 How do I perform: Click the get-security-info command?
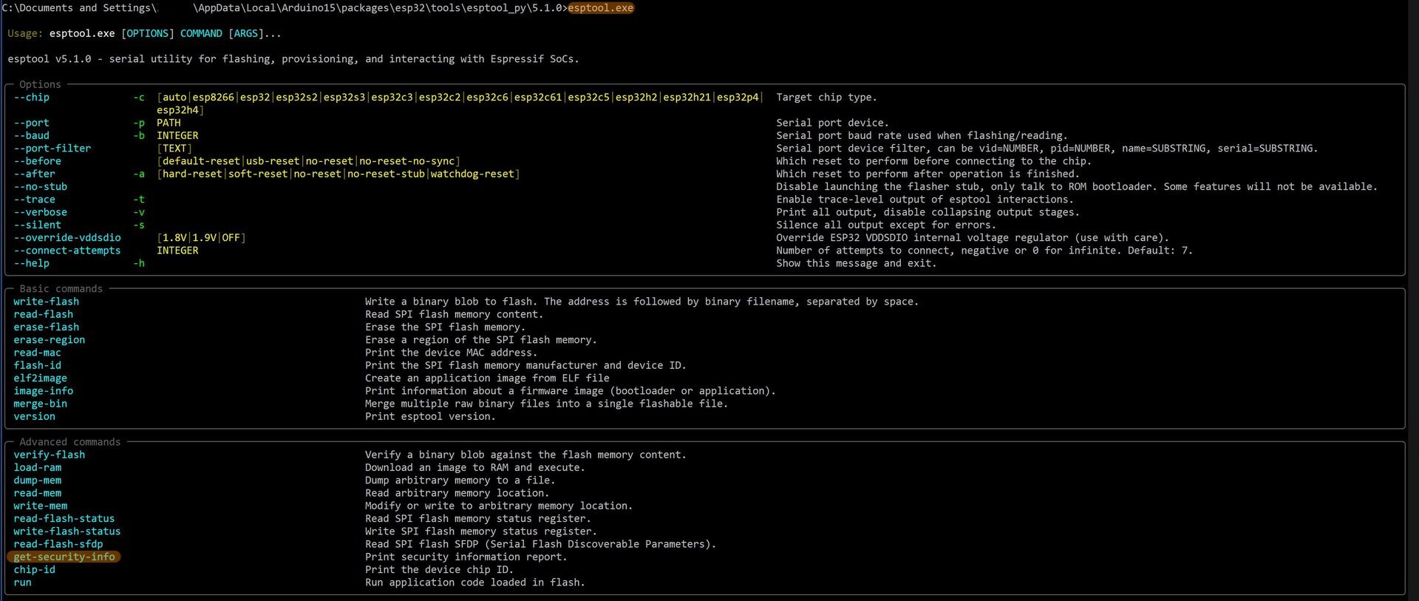[64, 557]
